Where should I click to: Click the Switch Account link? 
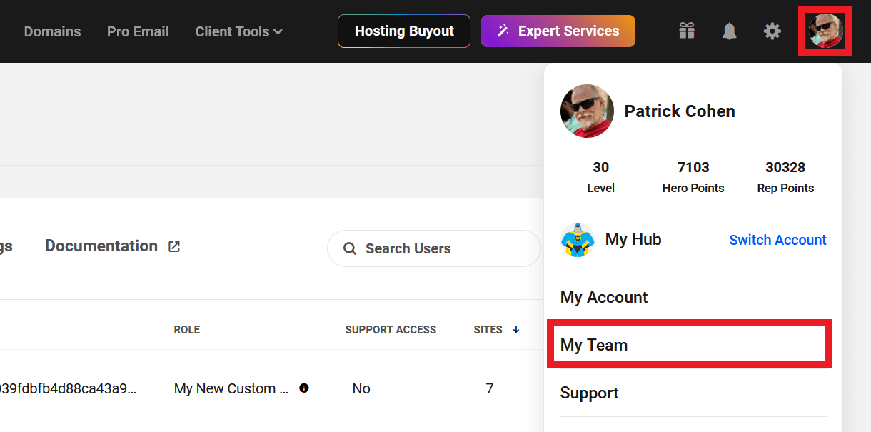777,240
